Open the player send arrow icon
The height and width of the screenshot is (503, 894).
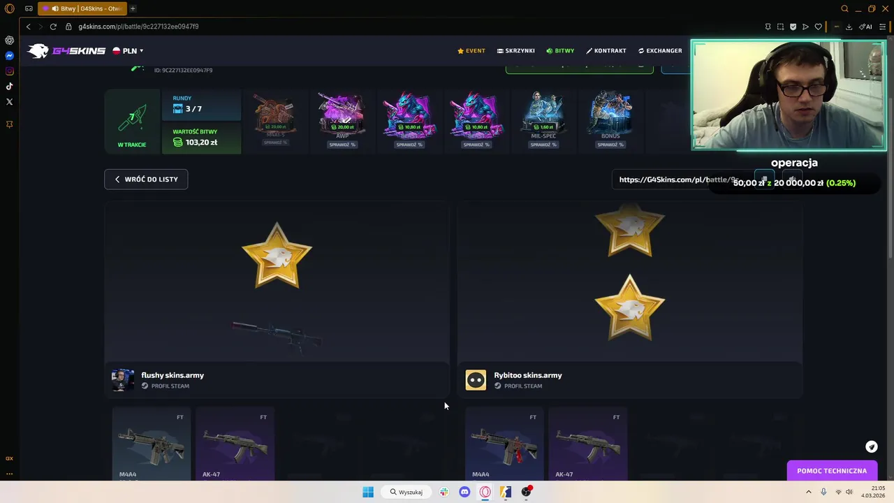point(805,27)
